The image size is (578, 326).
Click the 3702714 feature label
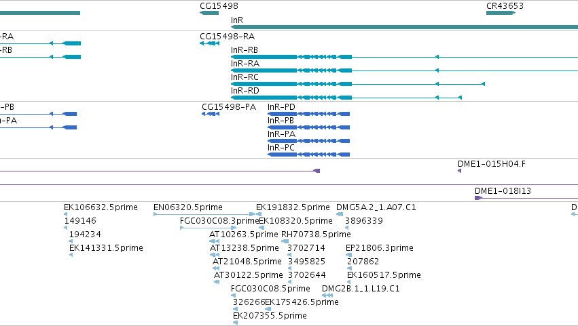coord(306,248)
